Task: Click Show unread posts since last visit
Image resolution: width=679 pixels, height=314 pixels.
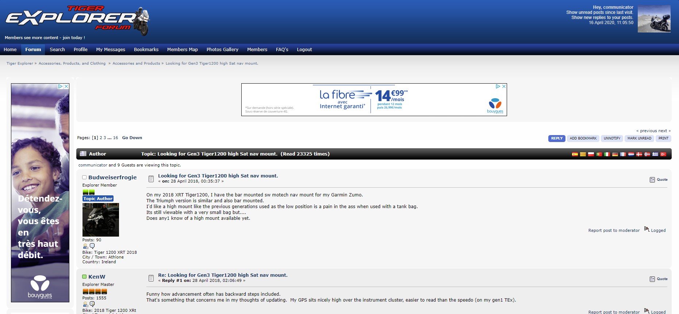Action: tap(600, 12)
